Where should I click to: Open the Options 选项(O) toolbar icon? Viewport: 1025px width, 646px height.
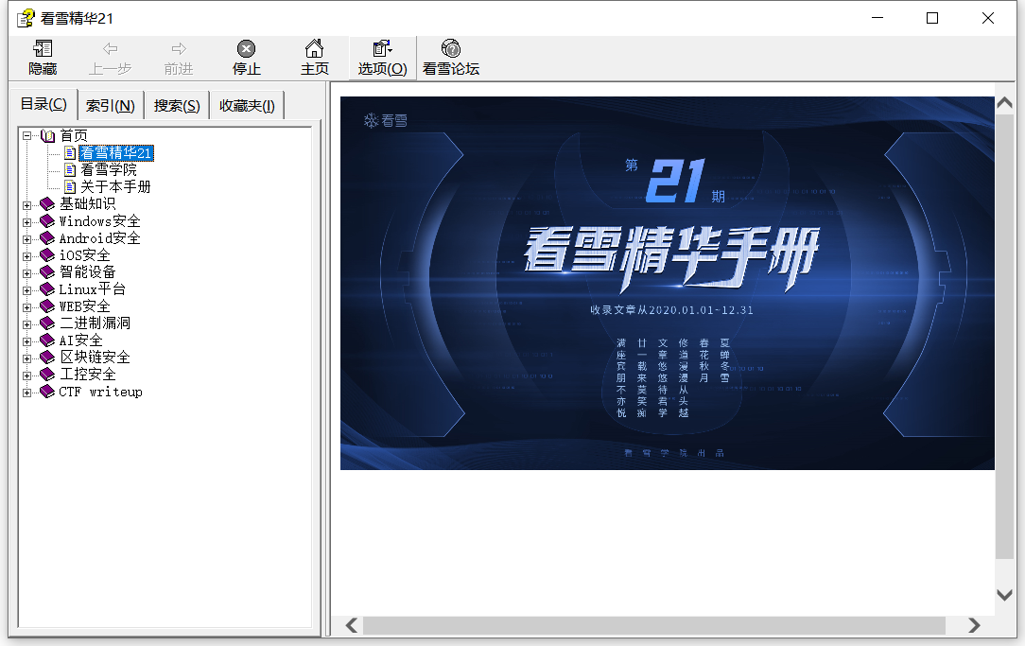point(382,48)
